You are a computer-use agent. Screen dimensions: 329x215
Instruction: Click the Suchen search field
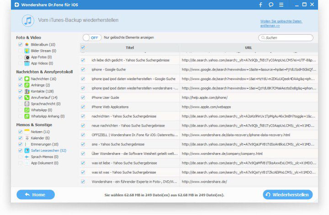(286, 38)
